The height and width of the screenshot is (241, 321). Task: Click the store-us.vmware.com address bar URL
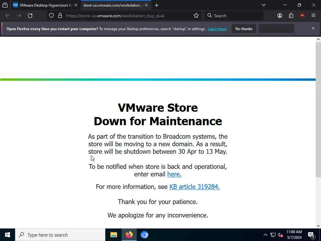pyautogui.click(x=115, y=16)
